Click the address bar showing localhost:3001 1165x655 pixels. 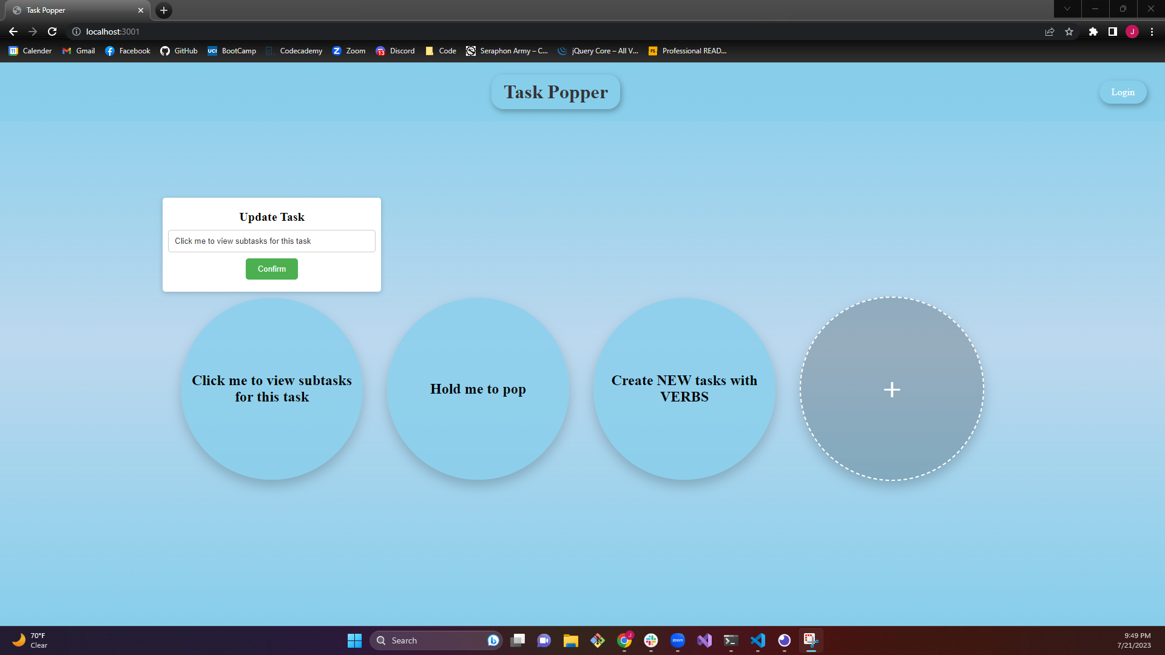pyautogui.click(x=112, y=31)
